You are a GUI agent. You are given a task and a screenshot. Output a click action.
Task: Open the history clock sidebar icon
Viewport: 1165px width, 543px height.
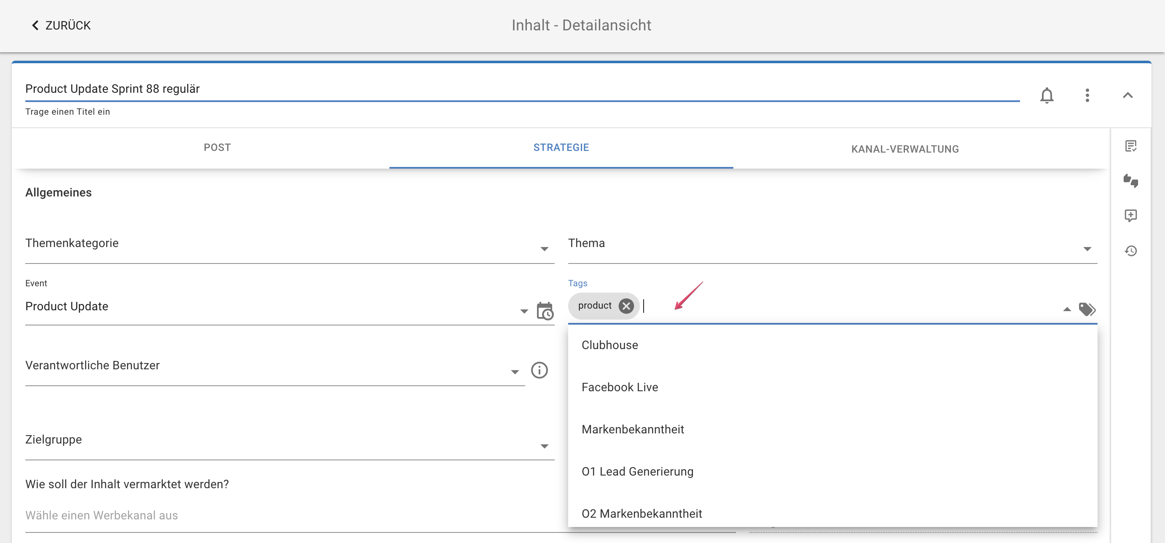tap(1130, 251)
